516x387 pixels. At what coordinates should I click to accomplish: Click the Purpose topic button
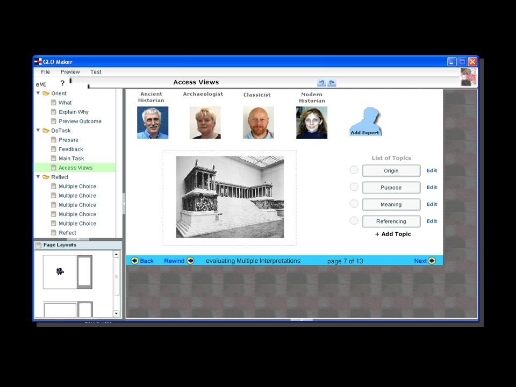click(391, 188)
